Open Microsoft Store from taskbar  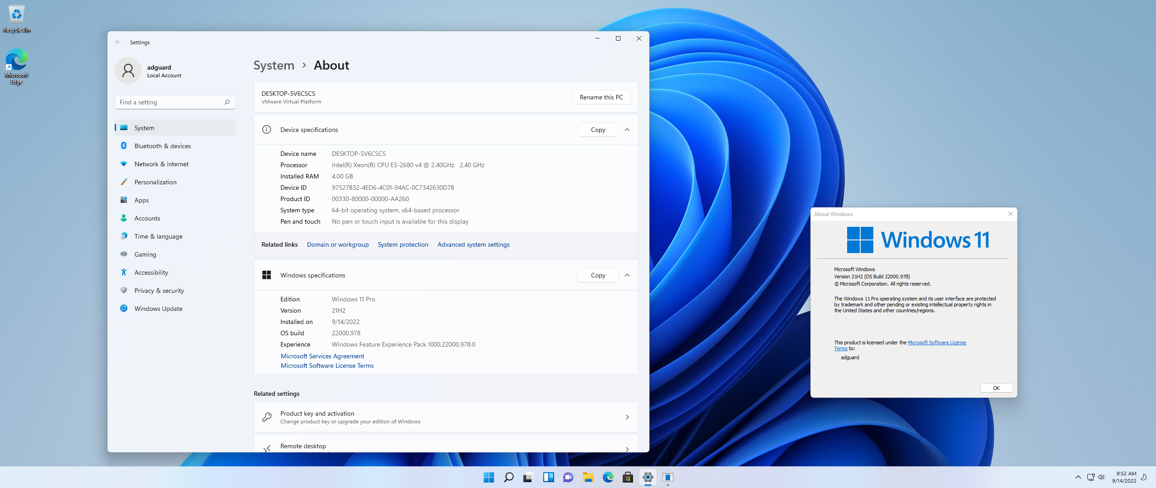coord(628,477)
